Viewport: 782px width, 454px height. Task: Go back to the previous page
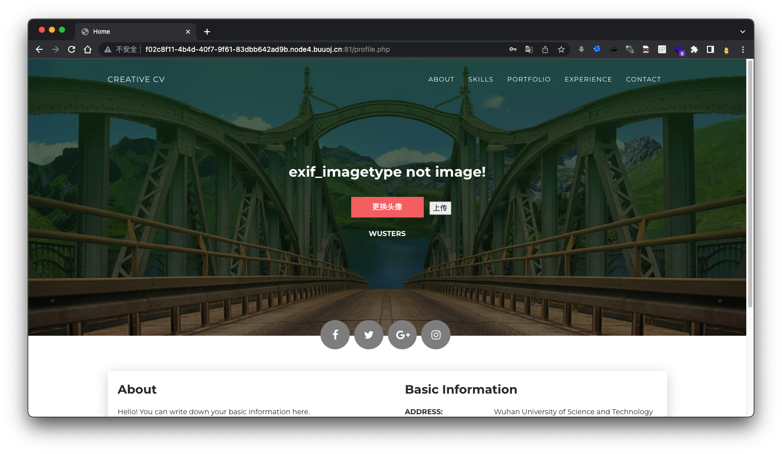39,49
